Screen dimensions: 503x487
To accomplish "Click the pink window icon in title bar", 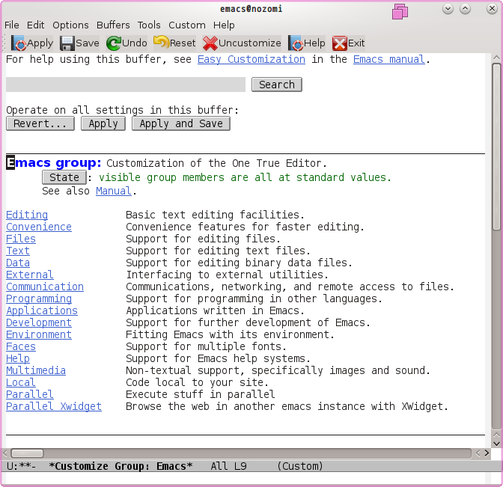I will pos(400,11).
